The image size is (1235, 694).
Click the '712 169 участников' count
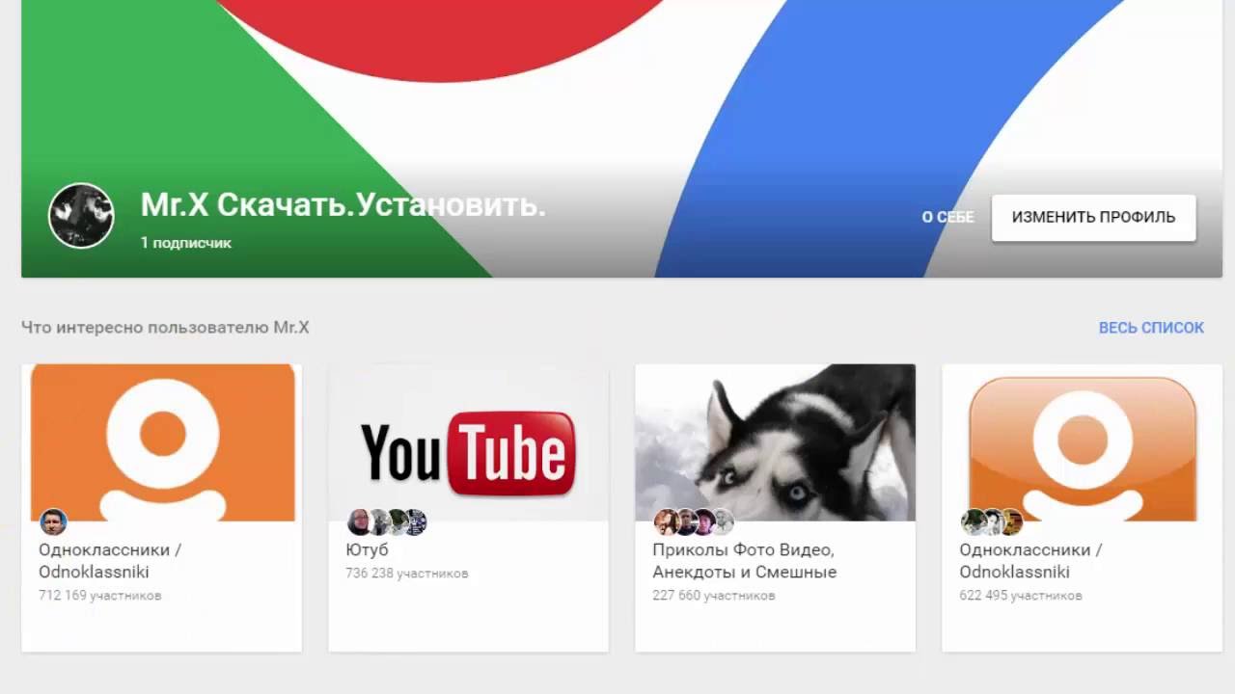click(x=100, y=596)
